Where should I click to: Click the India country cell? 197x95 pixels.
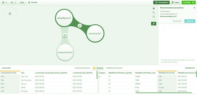click(x=167, y=84)
